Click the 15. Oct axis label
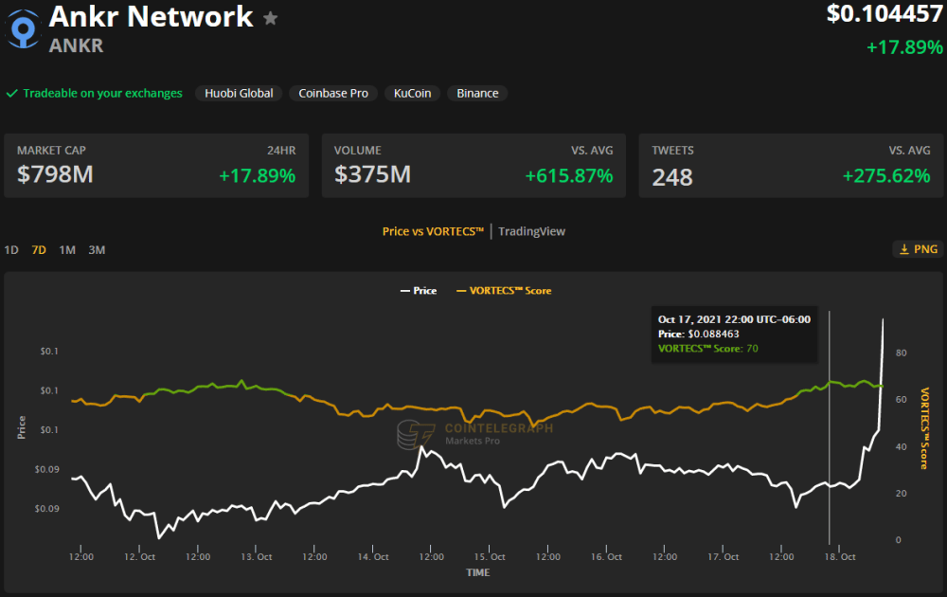The height and width of the screenshot is (597, 947). 490,557
